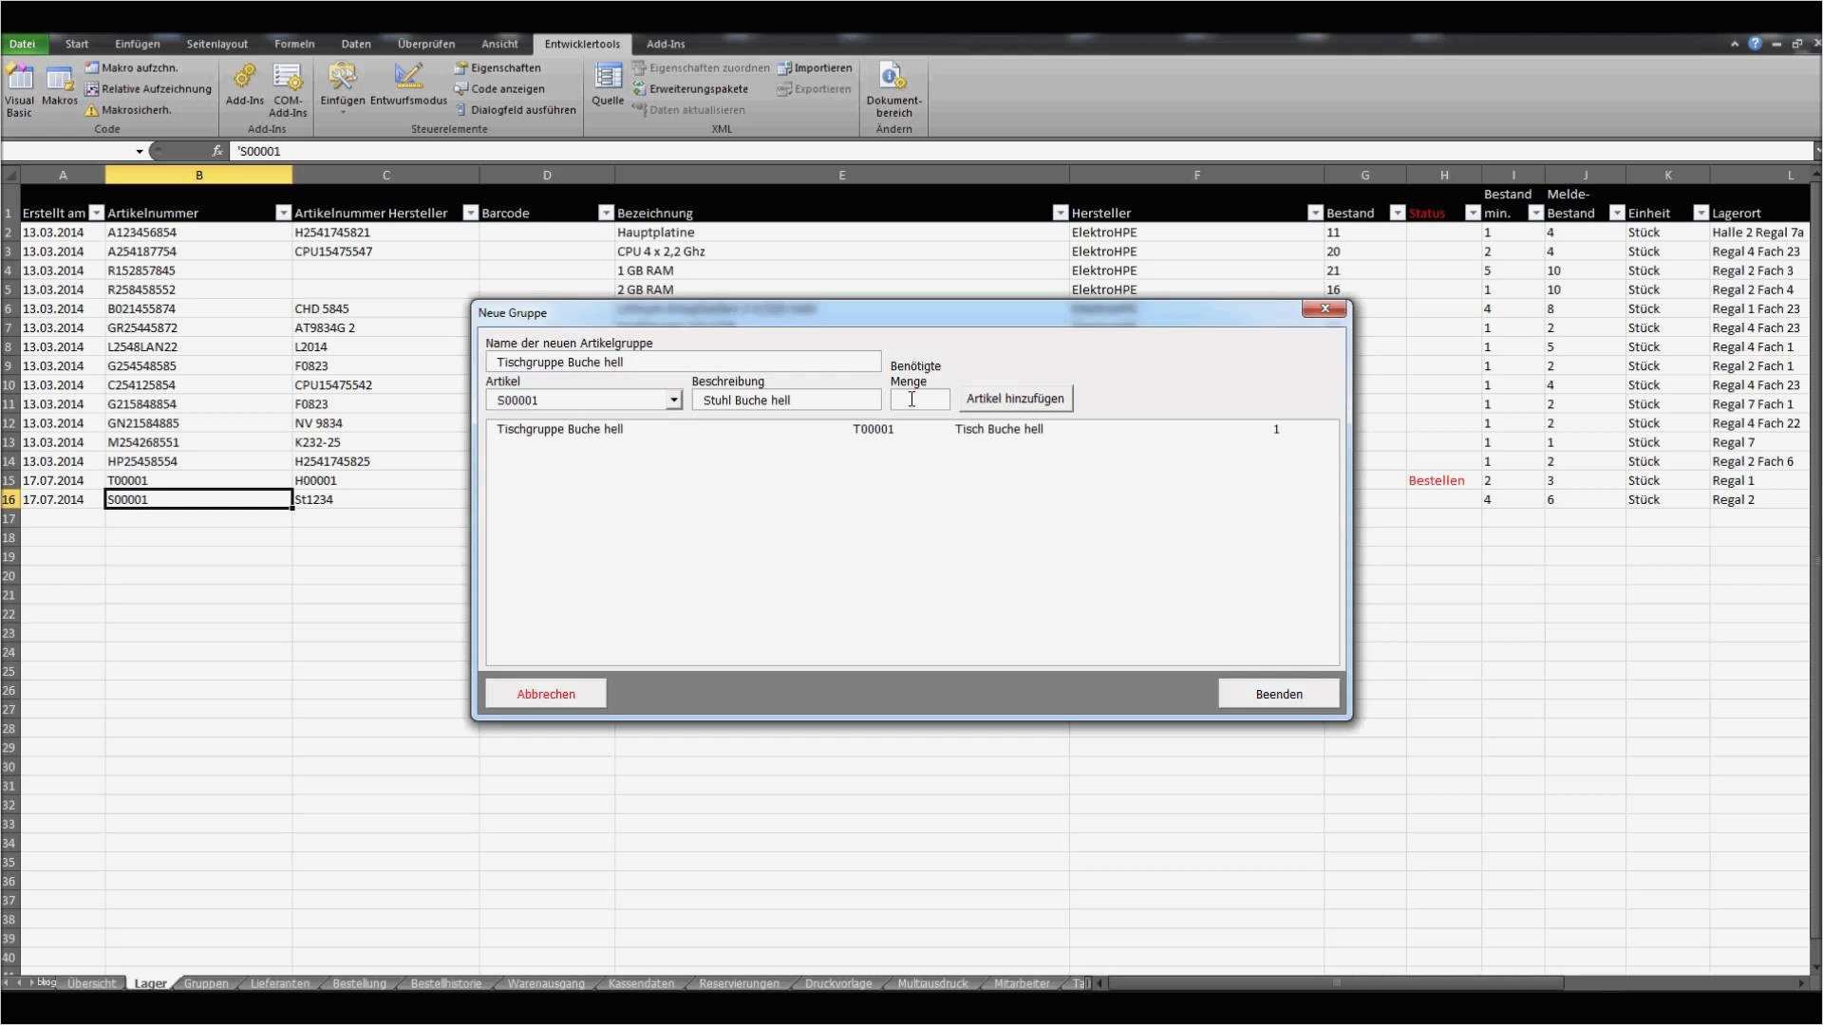The height and width of the screenshot is (1025, 1823).
Task: Expand the name box dropdown arrow
Action: 140,152
